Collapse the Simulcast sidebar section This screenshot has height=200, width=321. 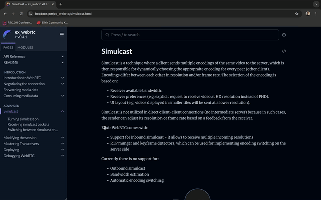62,111
